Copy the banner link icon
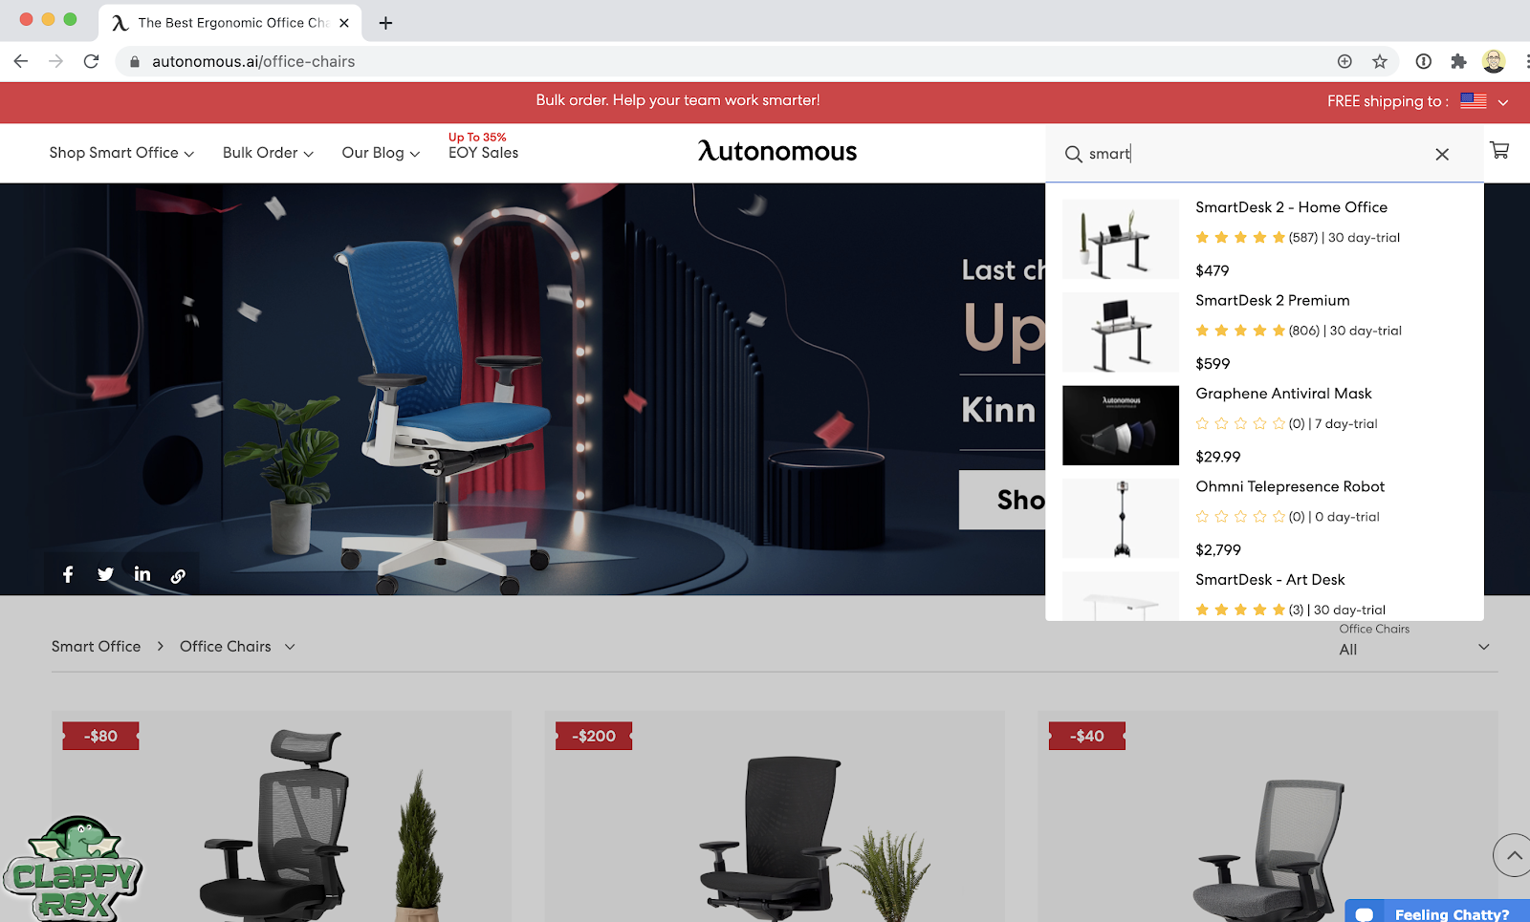1530x922 pixels. pyautogui.click(x=178, y=575)
